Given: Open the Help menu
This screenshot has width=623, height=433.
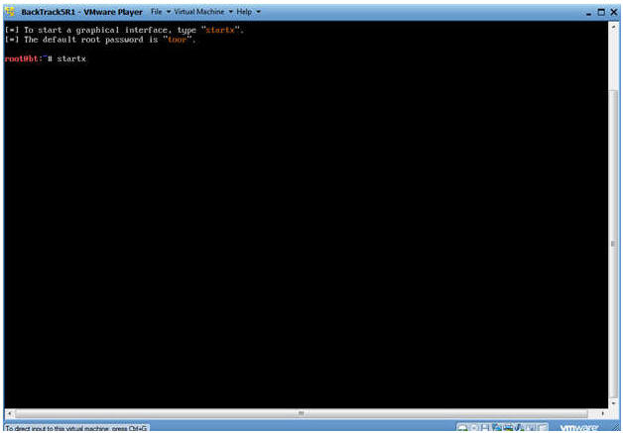Looking at the screenshot, I should pos(248,12).
